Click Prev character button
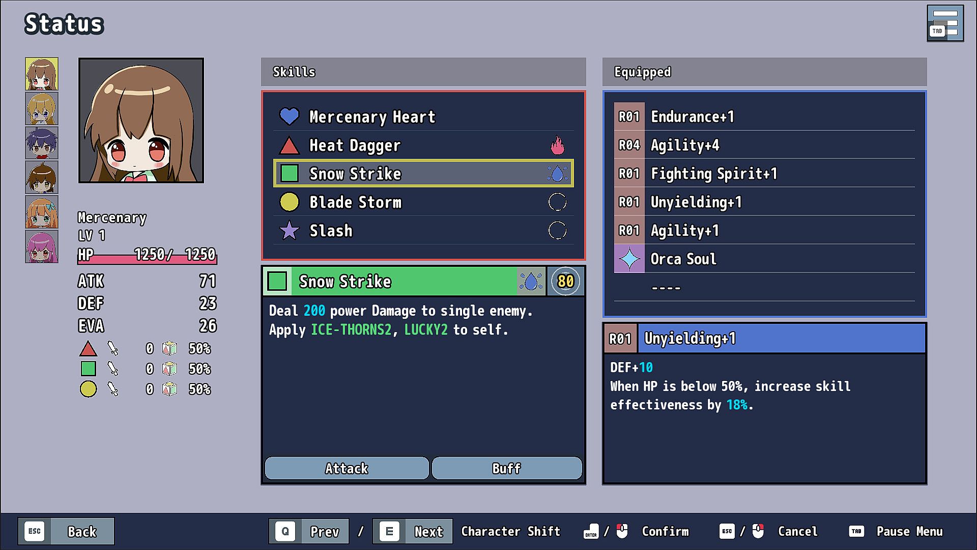 point(309,532)
